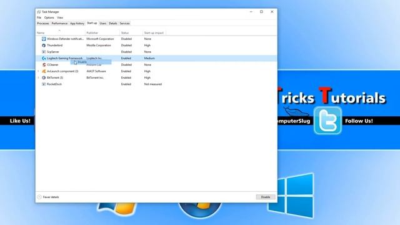Screen dimensions: 400x225
Task: Click Disabled status in the Thunderbird row
Action: (126, 46)
